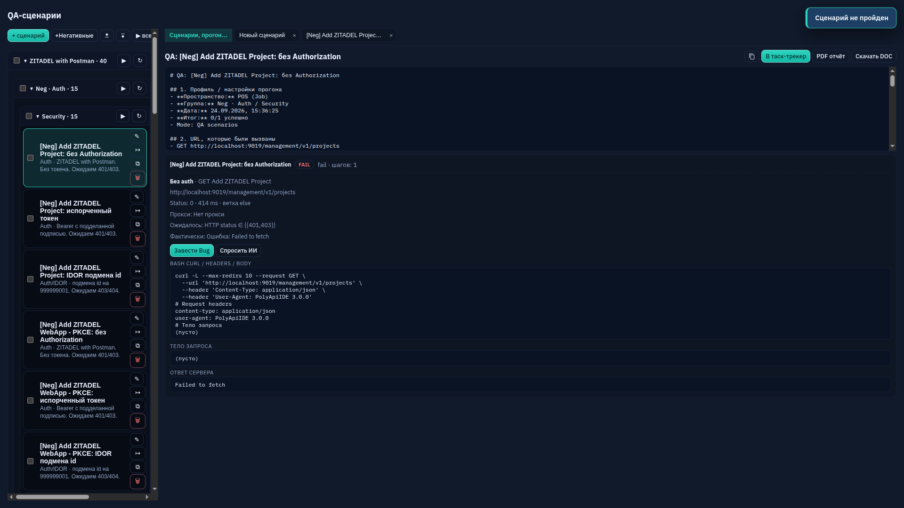Viewport: 904px width, 508px height.
Task: Refresh the Security · 15 group
Action: point(139,116)
